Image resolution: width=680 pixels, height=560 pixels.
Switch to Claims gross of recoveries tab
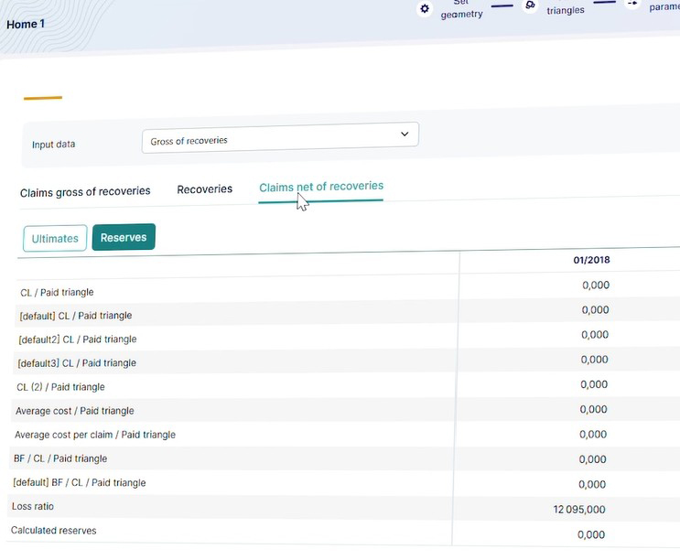[85, 191]
